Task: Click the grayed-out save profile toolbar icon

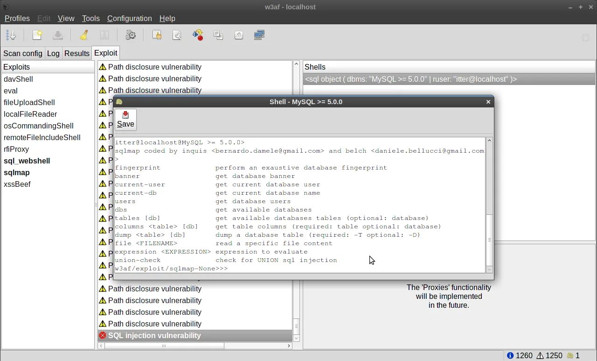Action: tap(57, 35)
